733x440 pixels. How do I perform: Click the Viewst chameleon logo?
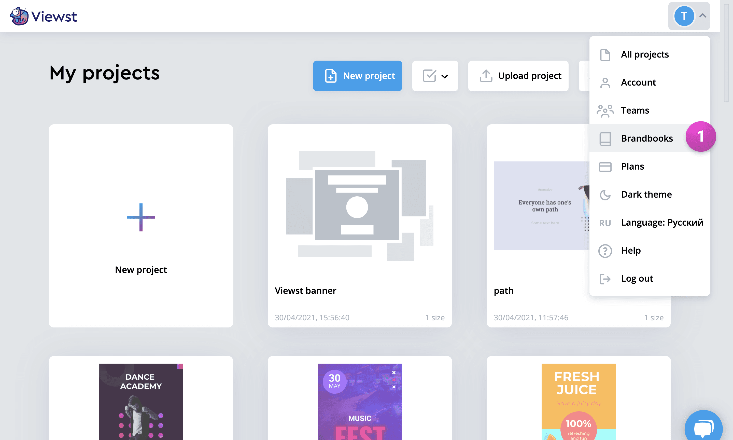(19, 16)
